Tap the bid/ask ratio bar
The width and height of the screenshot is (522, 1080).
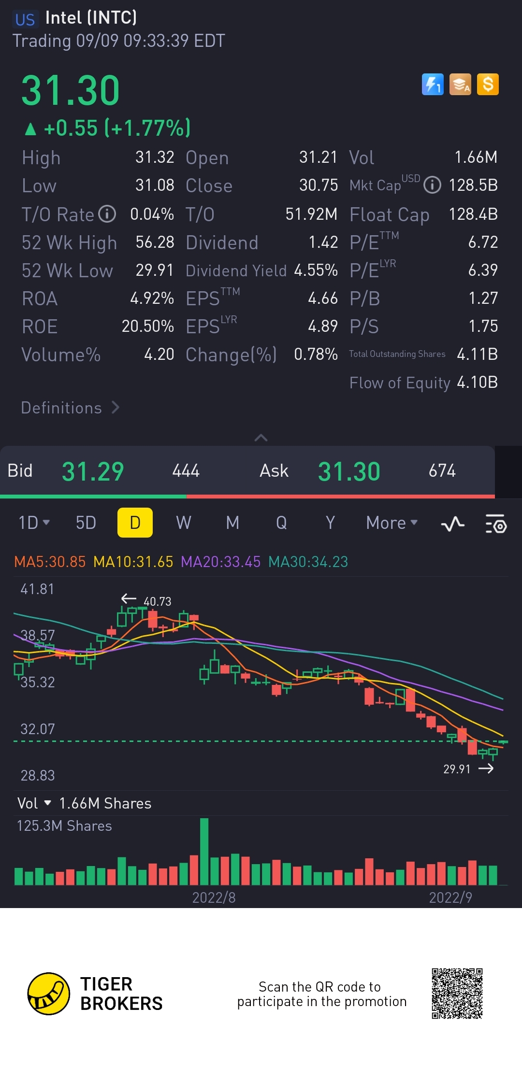coord(247,496)
